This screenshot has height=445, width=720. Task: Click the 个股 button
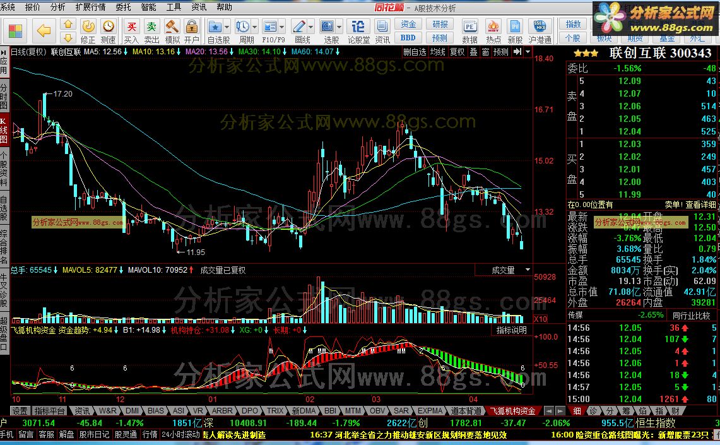(573, 38)
